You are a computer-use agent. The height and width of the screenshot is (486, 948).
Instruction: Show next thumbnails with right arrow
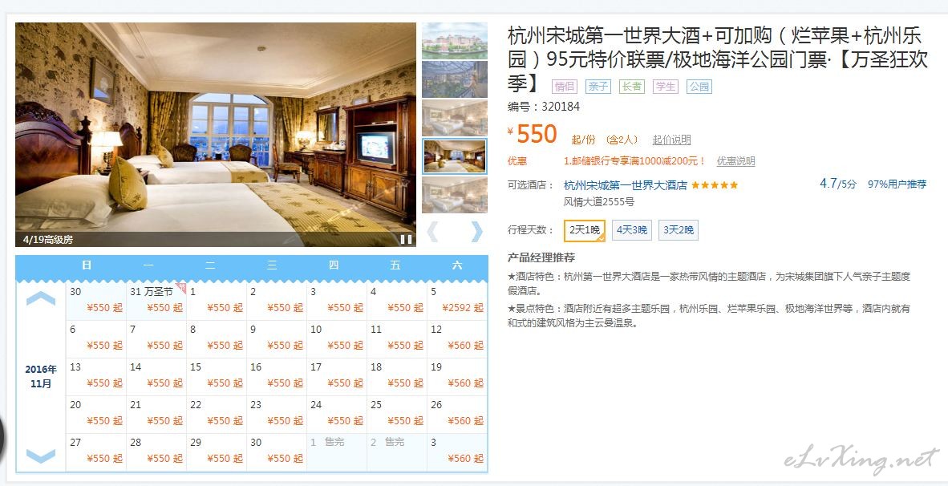point(477,232)
